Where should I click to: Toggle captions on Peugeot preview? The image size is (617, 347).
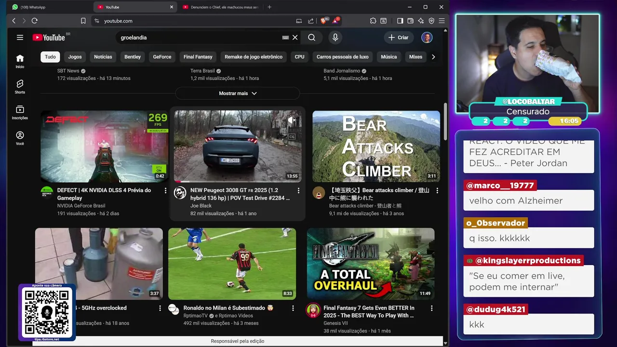pos(292,136)
